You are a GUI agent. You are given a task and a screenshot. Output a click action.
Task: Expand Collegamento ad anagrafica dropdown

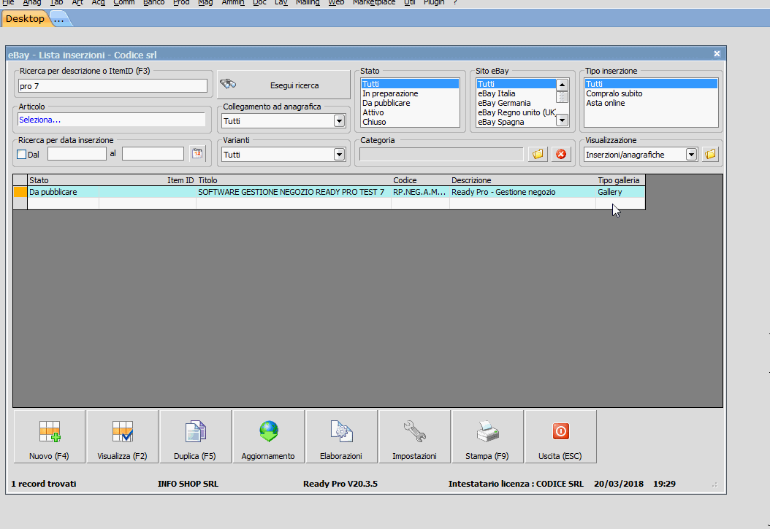click(x=339, y=121)
